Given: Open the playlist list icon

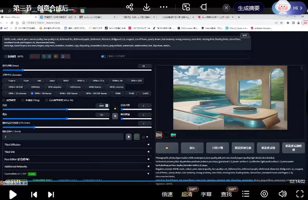Looking at the screenshot, I should (x=246, y=194).
